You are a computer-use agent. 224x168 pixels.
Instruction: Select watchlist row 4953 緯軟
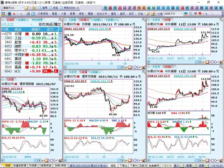[x=30, y=46]
